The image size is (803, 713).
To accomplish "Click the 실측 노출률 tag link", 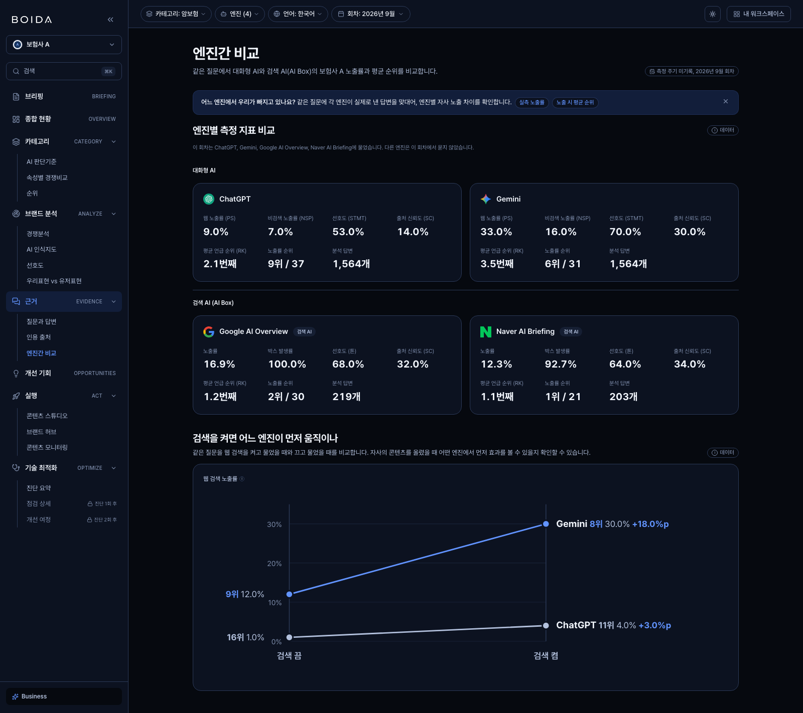I will tap(532, 102).
